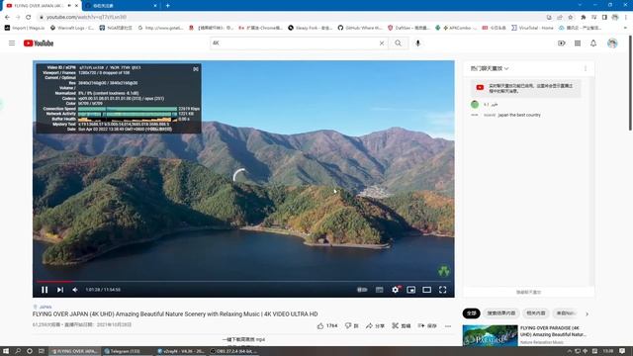Go to YouTube home via logo
The height and width of the screenshot is (356, 633).
pyautogui.click(x=39, y=44)
